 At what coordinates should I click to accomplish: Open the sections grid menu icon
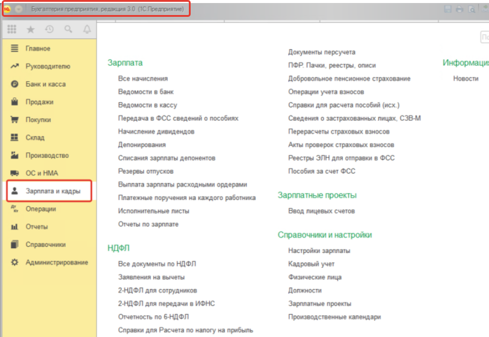pos(12,29)
